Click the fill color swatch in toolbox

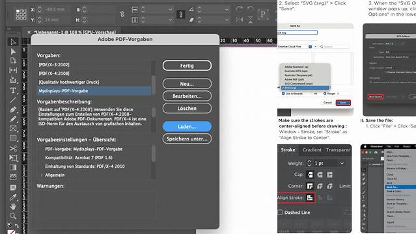11,232
